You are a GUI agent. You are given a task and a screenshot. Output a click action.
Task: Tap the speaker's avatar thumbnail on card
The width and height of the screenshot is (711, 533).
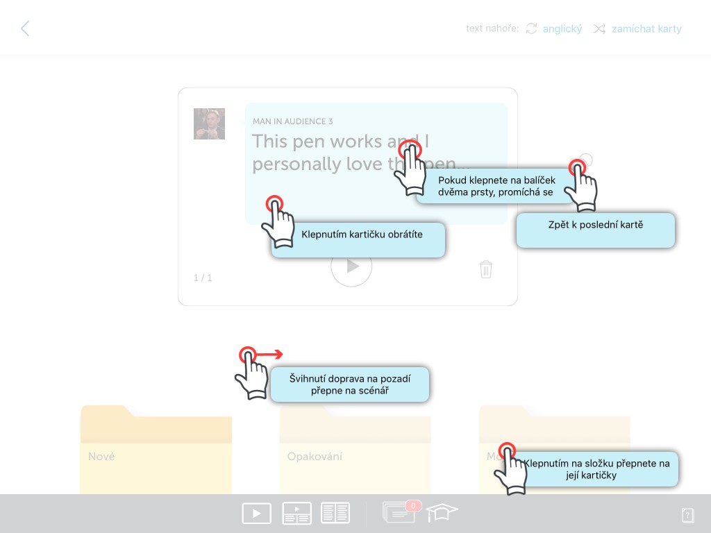click(209, 124)
